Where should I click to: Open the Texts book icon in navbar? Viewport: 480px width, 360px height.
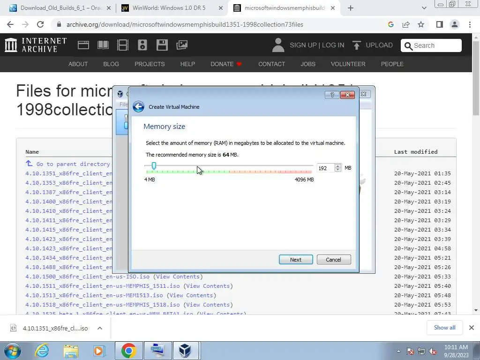(x=103, y=45)
